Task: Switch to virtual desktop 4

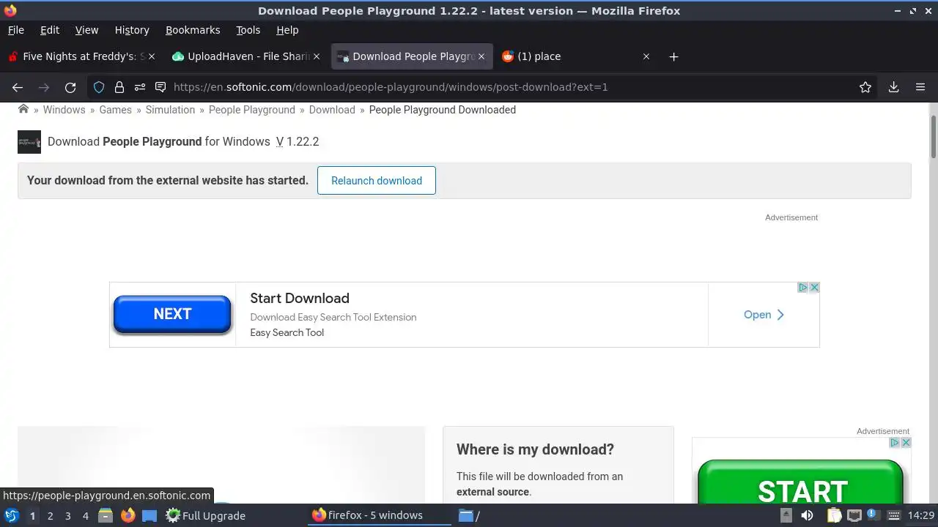Action: click(86, 515)
